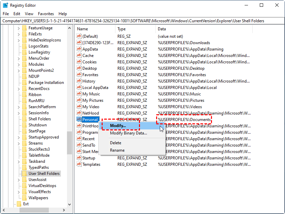The width and height of the screenshot is (285, 214).
Task: Open the View menu
Action: tap(29, 13)
